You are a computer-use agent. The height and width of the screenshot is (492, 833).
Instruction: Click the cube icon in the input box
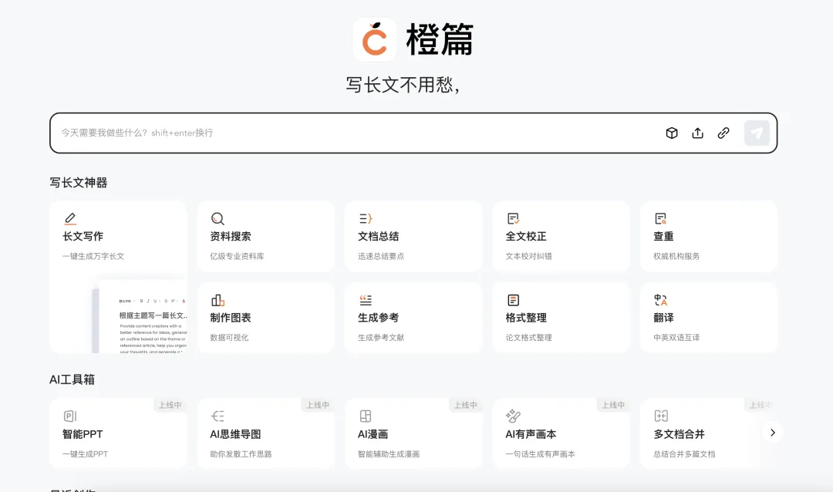(672, 133)
